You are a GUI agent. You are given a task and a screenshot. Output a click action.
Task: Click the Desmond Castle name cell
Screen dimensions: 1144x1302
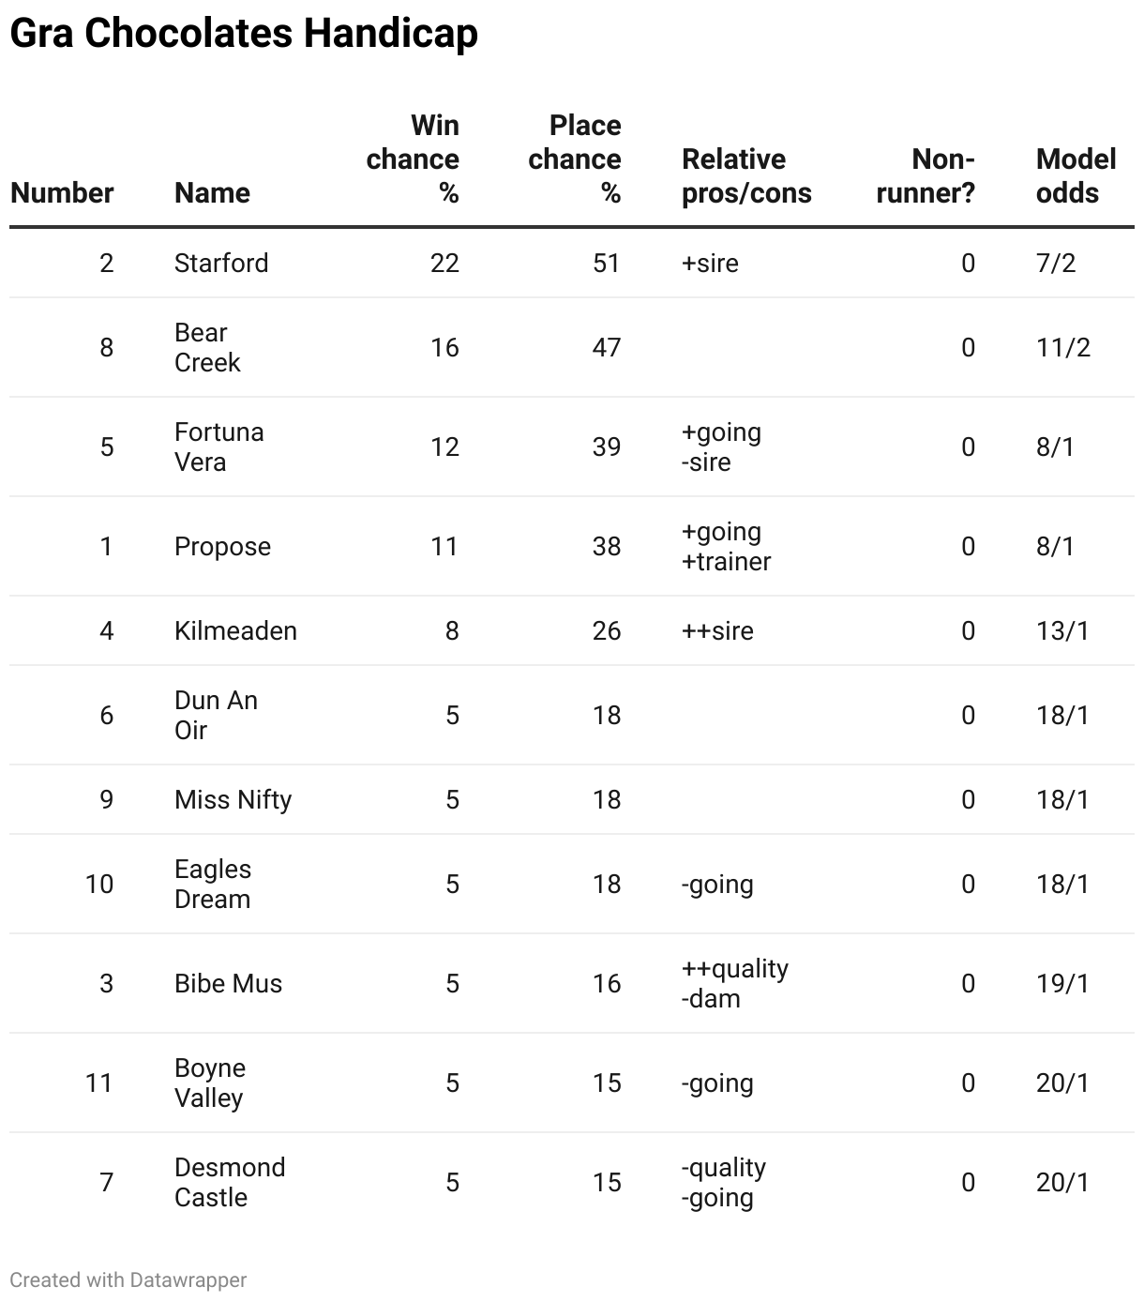[230, 1183]
